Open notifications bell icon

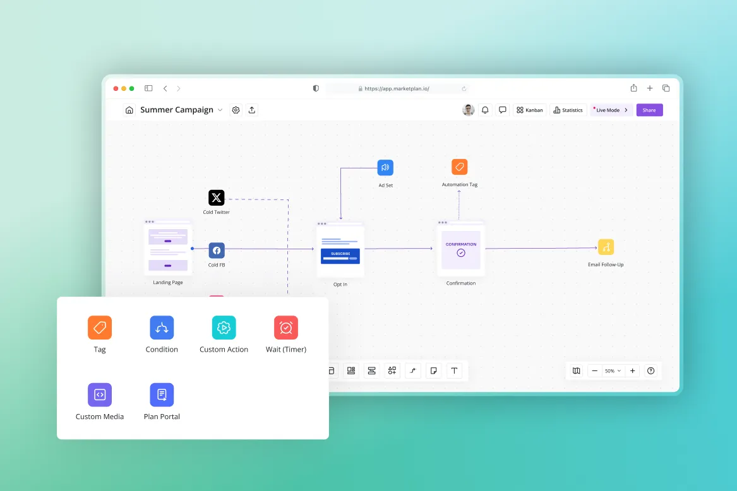485,110
